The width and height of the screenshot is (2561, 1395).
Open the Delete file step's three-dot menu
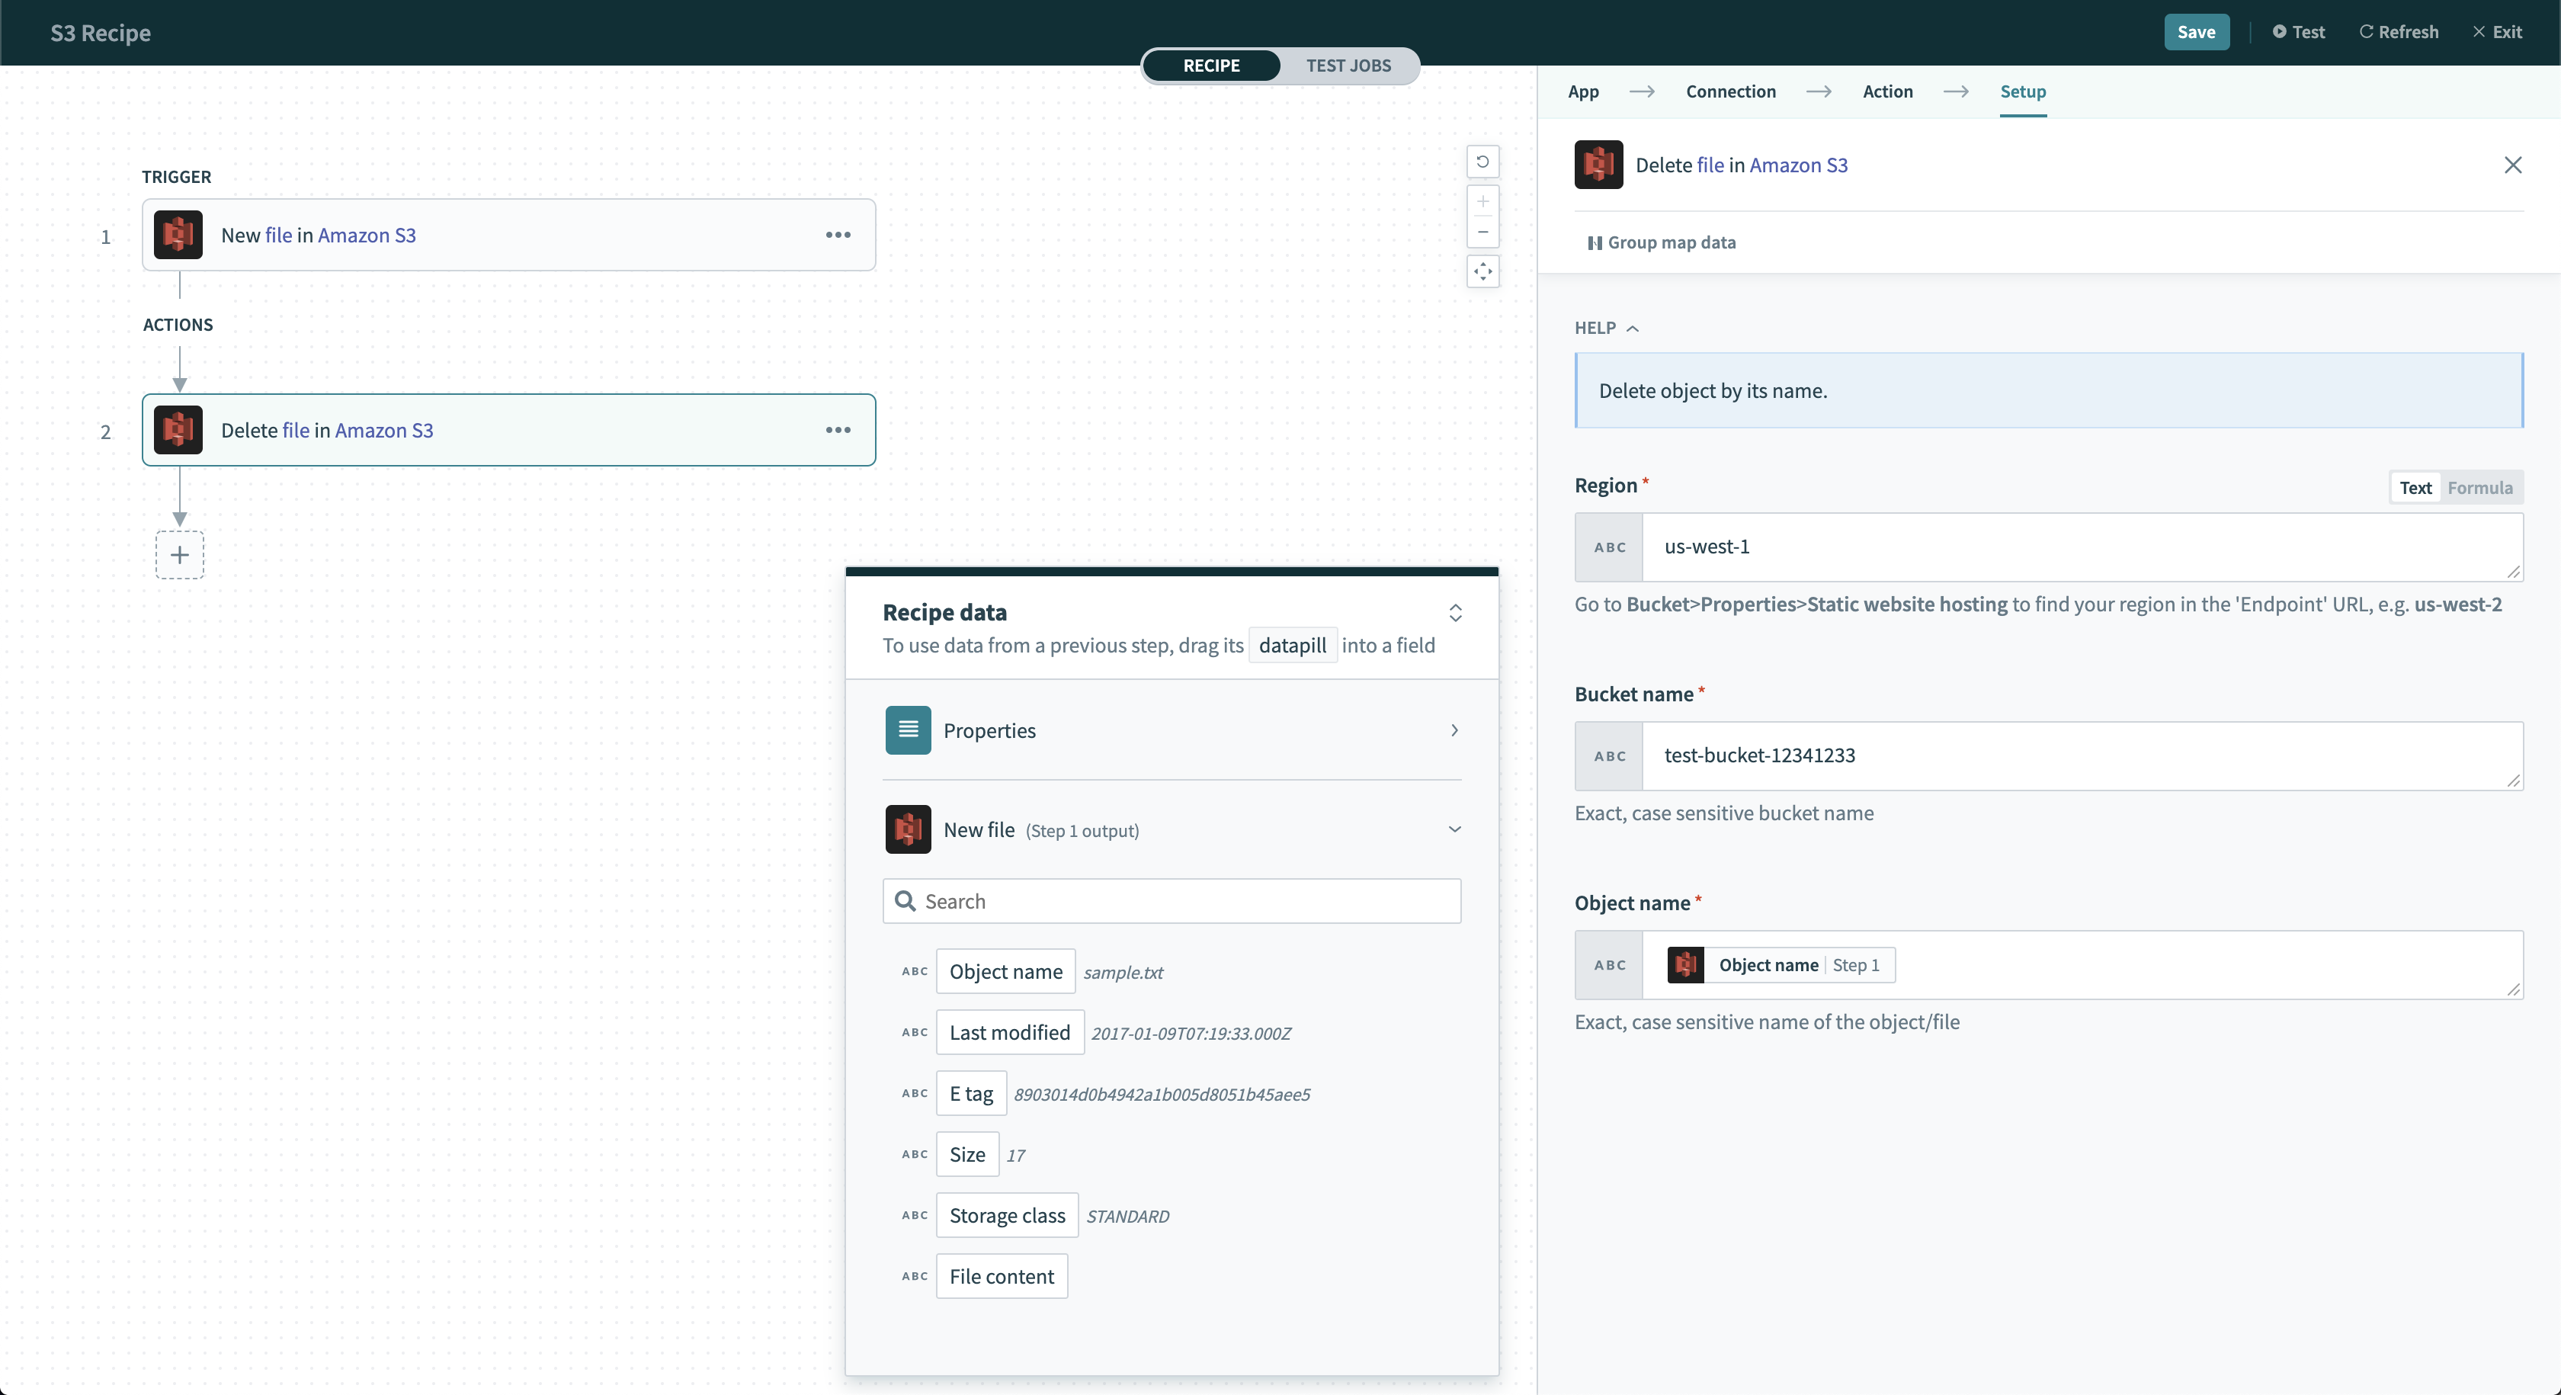point(838,429)
